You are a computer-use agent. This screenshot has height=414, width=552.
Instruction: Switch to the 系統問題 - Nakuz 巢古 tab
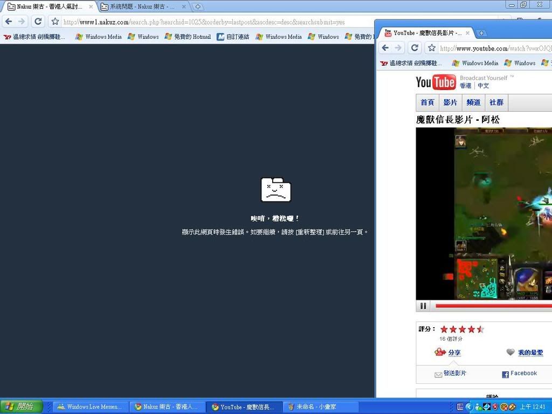pos(142,6)
